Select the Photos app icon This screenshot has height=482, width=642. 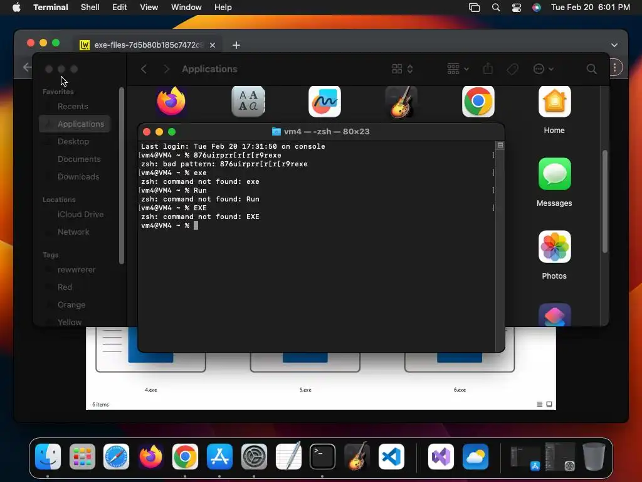(x=554, y=247)
